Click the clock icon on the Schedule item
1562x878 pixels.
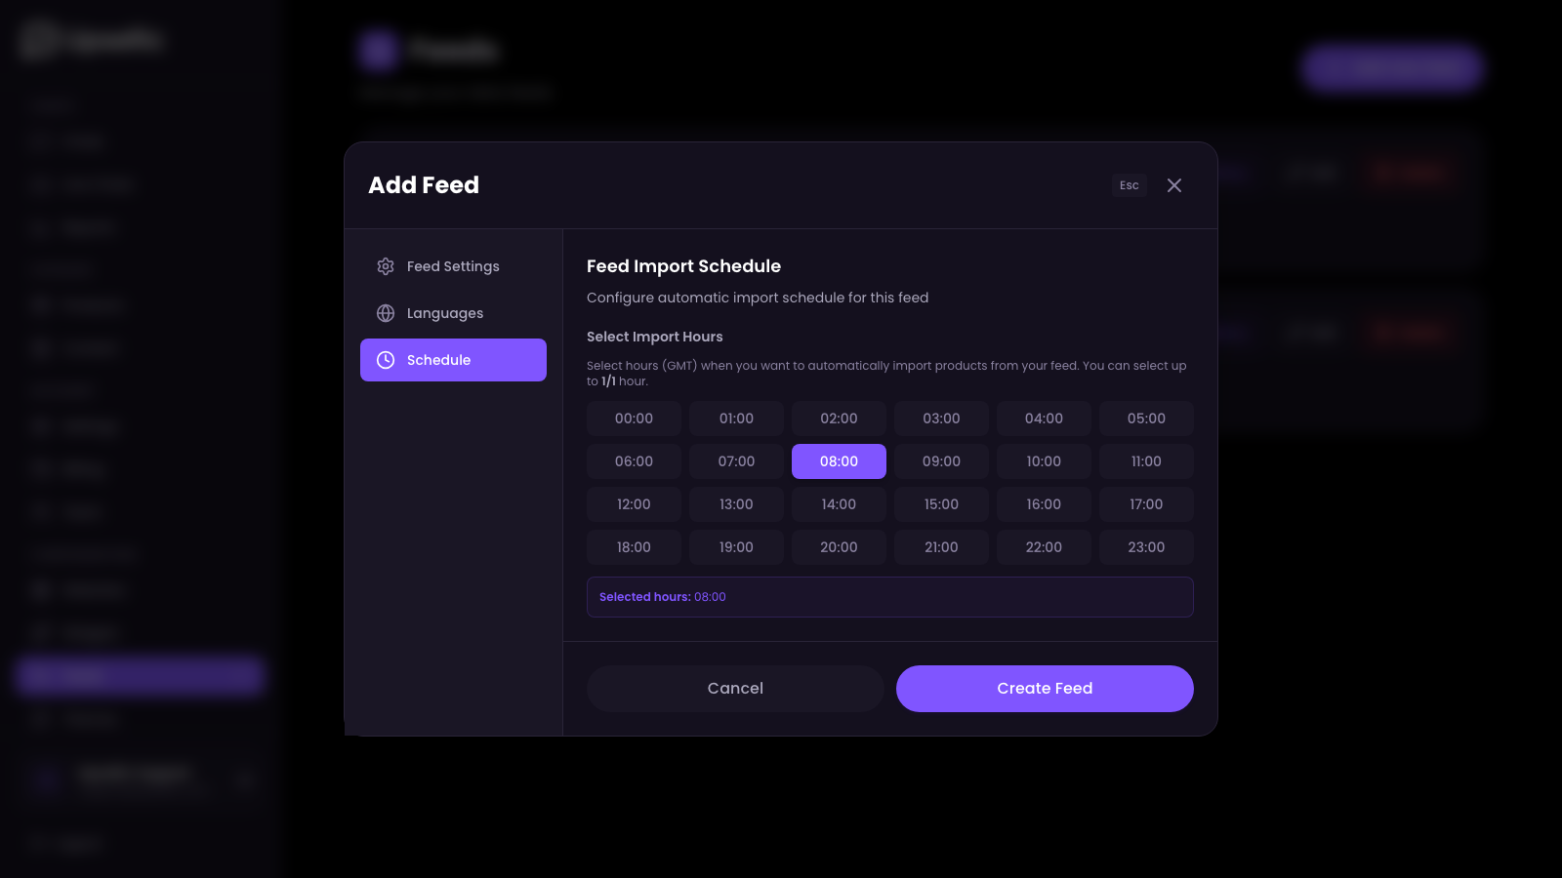point(386,360)
